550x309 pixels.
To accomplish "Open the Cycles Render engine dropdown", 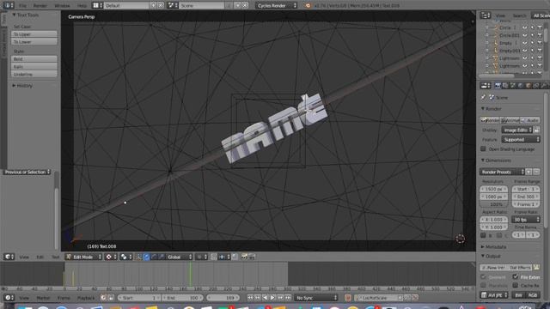I will tap(277, 6).
